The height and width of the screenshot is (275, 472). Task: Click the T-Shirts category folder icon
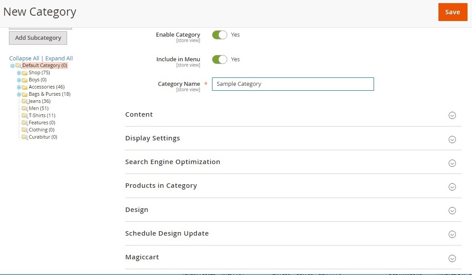click(25, 116)
